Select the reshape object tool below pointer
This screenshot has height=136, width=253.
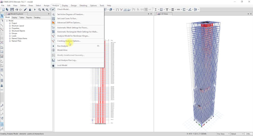(2, 20)
